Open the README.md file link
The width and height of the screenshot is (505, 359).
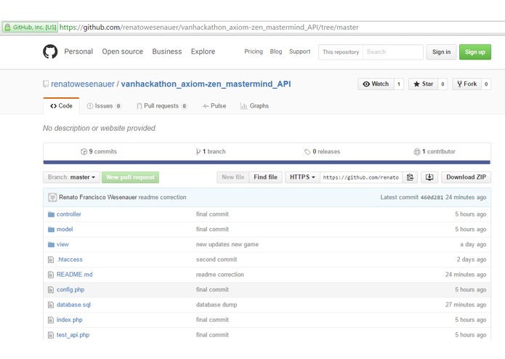[x=74, y=275]
